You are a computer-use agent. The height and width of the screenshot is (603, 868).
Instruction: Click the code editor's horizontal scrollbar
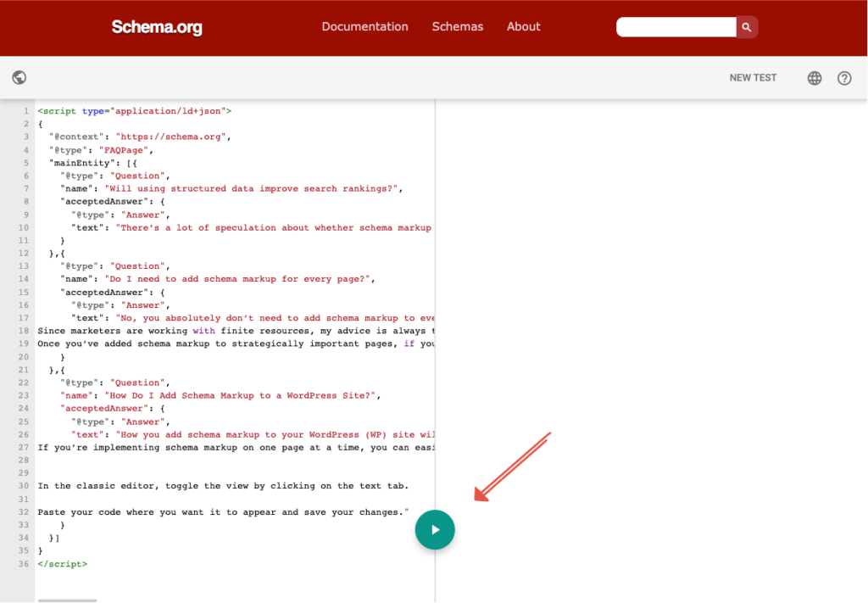tap(68, 600)
